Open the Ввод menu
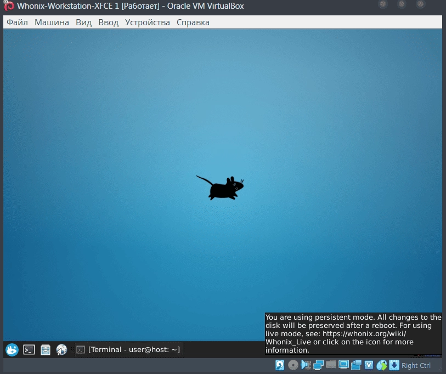 coord(109,22)
